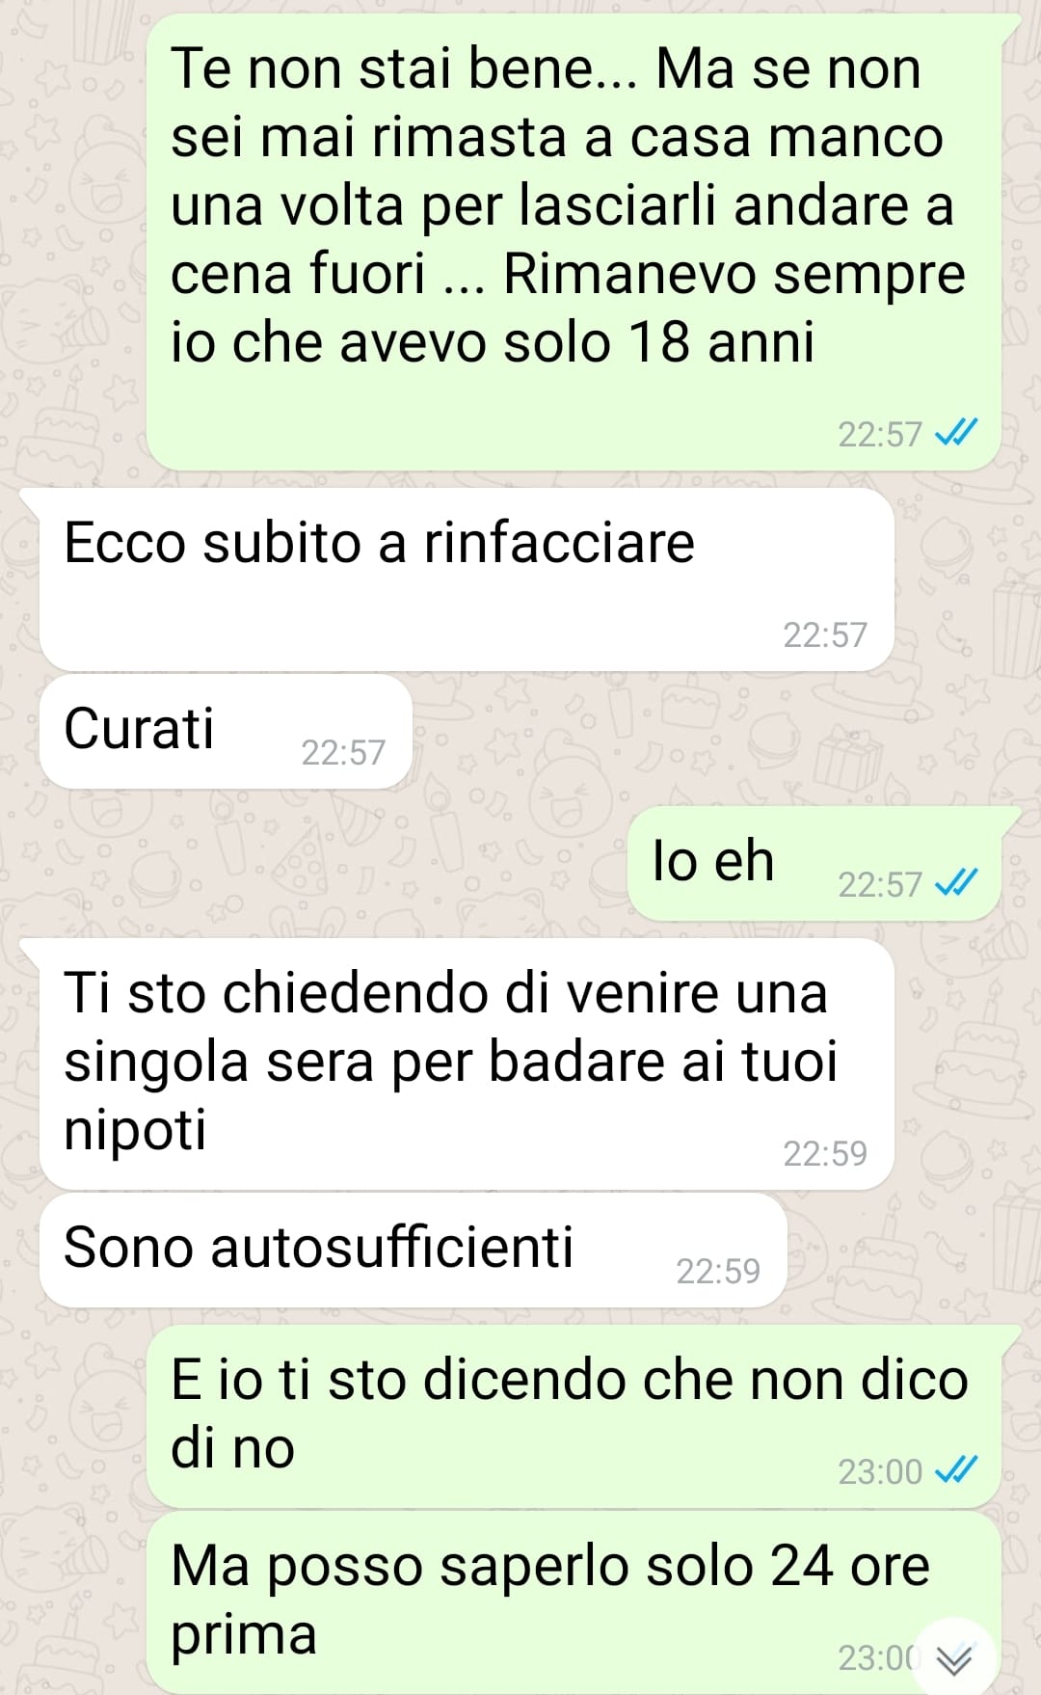Select the 'Curati' message bubble
The height and width of the screenshot is (1695, 1041).
point(226,731)
